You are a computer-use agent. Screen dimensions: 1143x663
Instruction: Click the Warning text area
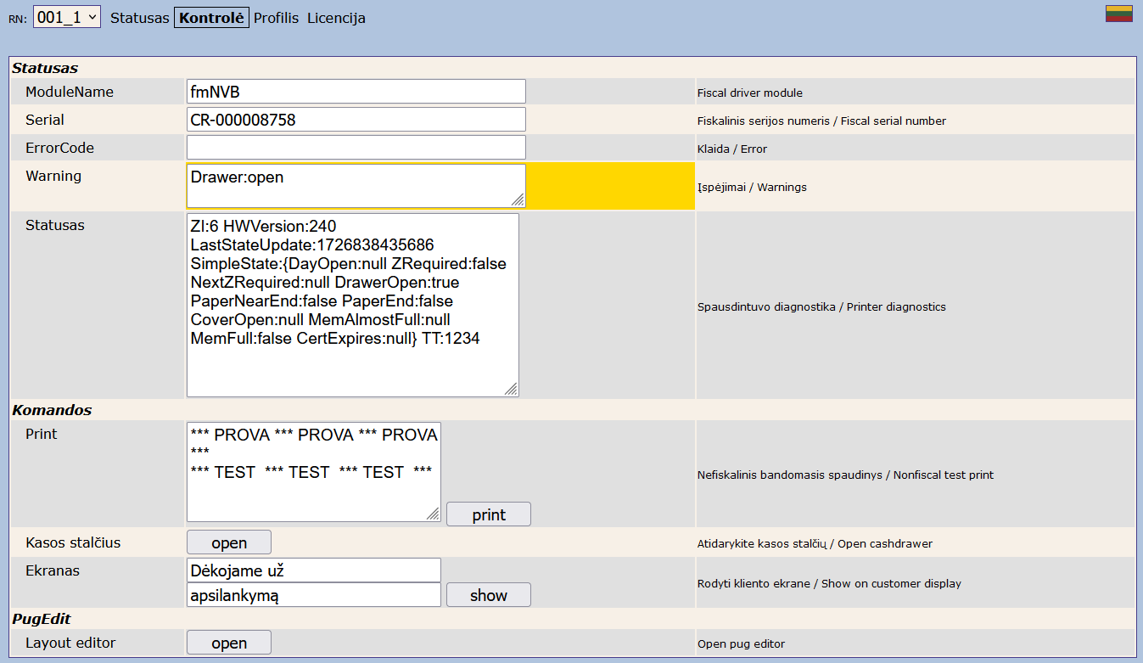tap(356, 186)
